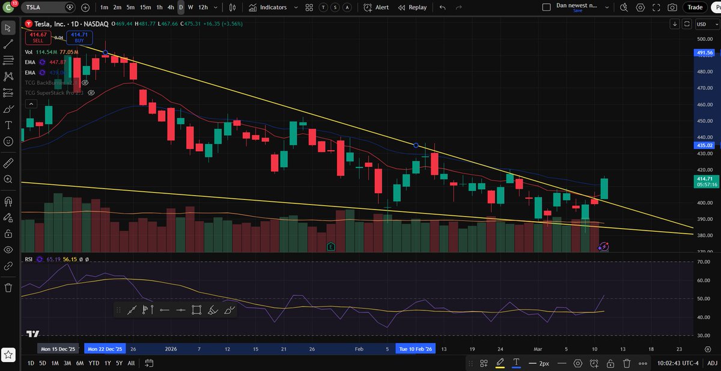The width and height of the screenshot is (721, 371).
Task: Toggle stay in drawing mode
Action: pyautogui.click(x=8, y=217)
